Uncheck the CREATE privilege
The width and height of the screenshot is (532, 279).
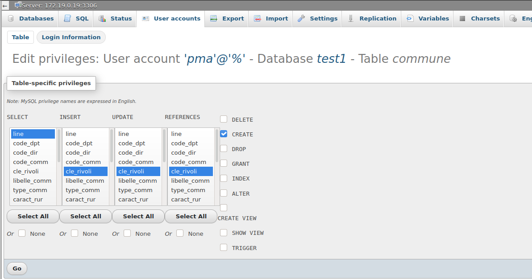[223, 133]
